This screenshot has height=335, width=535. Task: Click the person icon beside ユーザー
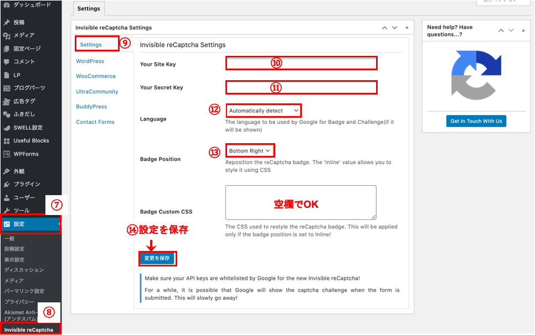pos(7,198)
